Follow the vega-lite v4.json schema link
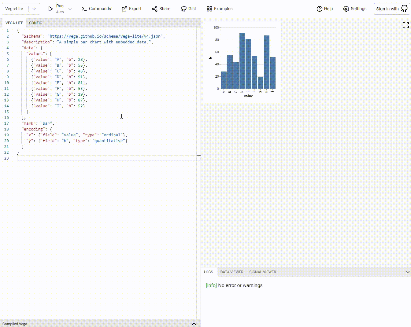Image resolution: width=411 pixels, height=327 pixels. [x=105, y=36]
